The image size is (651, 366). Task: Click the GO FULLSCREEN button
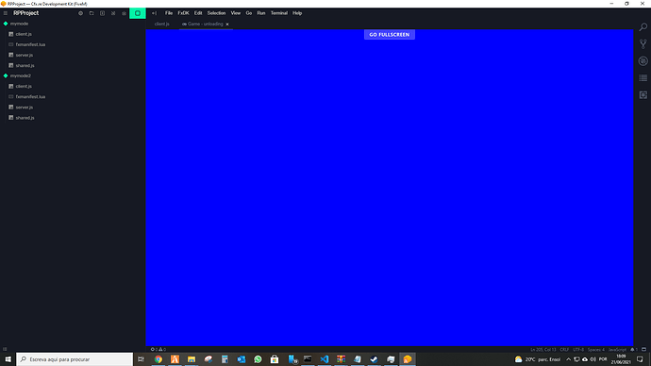tap(390, 35)
